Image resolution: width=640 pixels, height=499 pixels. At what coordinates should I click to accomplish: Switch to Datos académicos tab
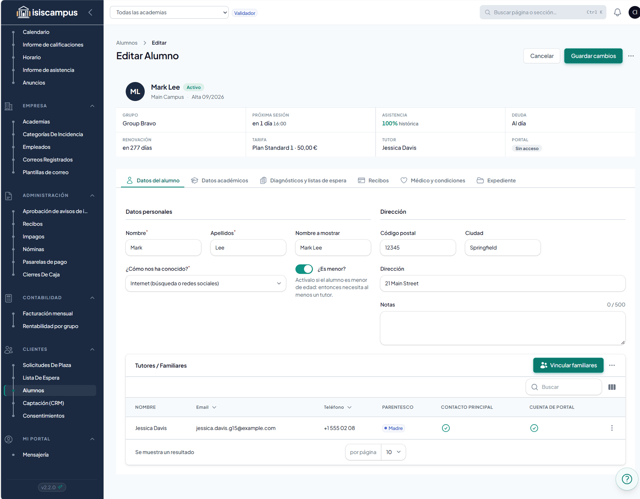(220, 180)
